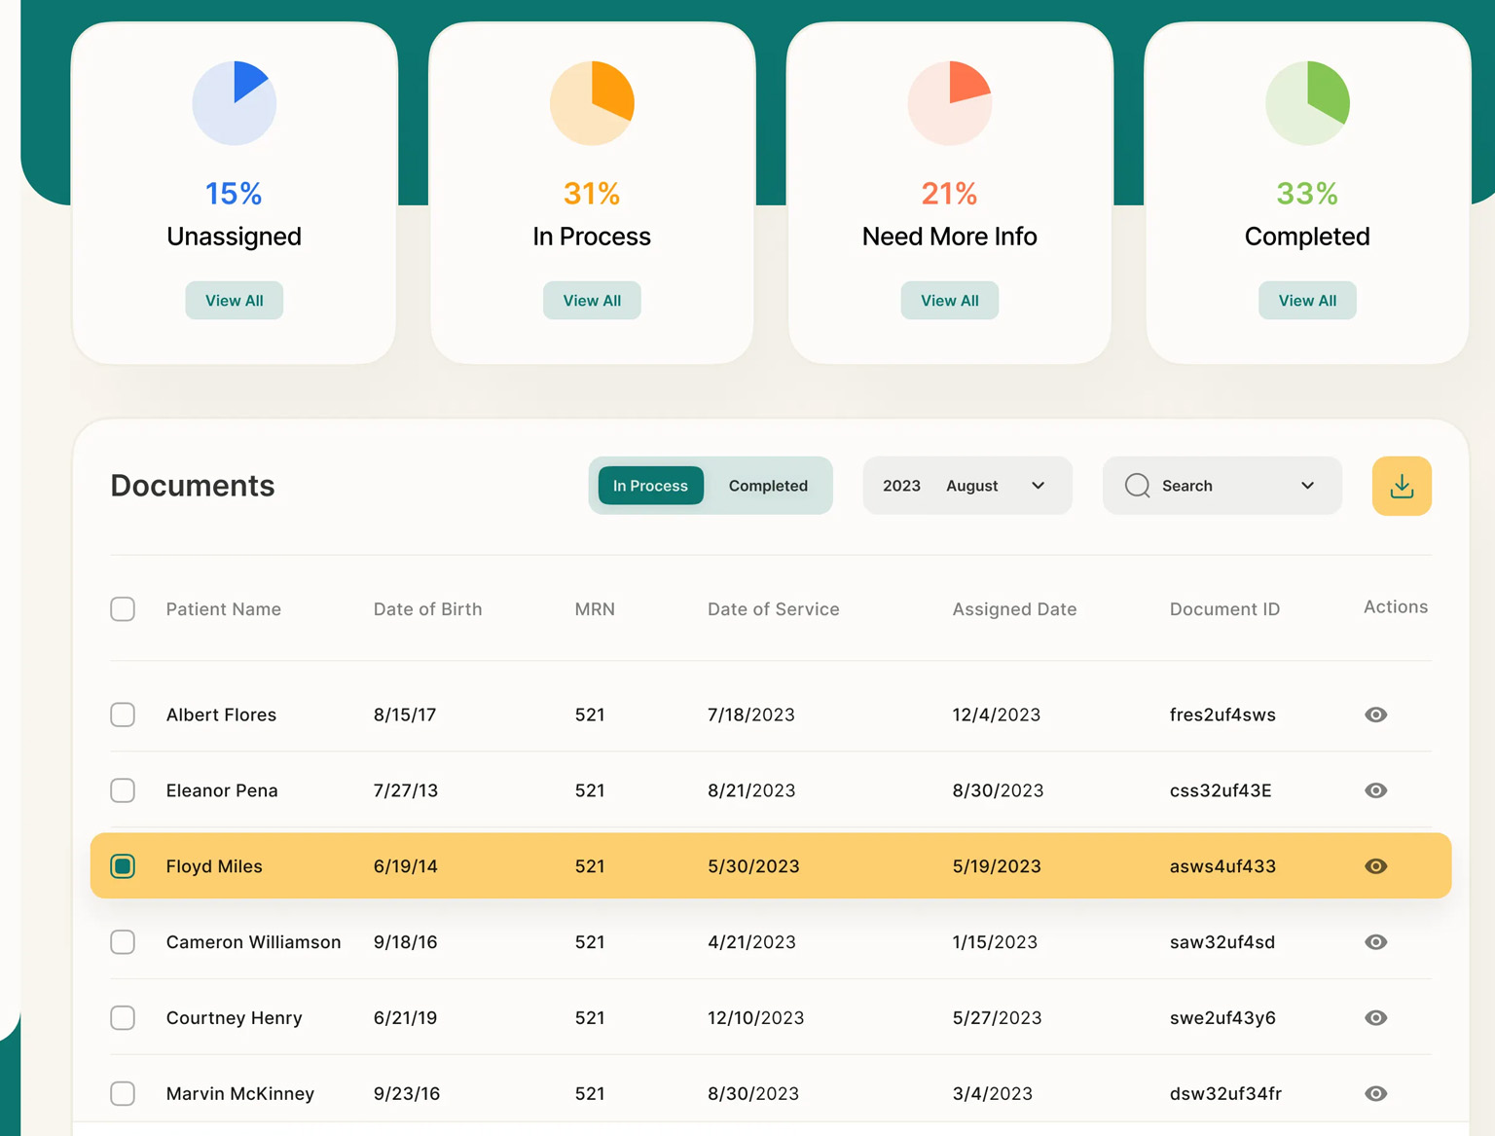Click document ID dsw32uf34fr
Screen dimensions: 1495x1136
[1225, 1094]
